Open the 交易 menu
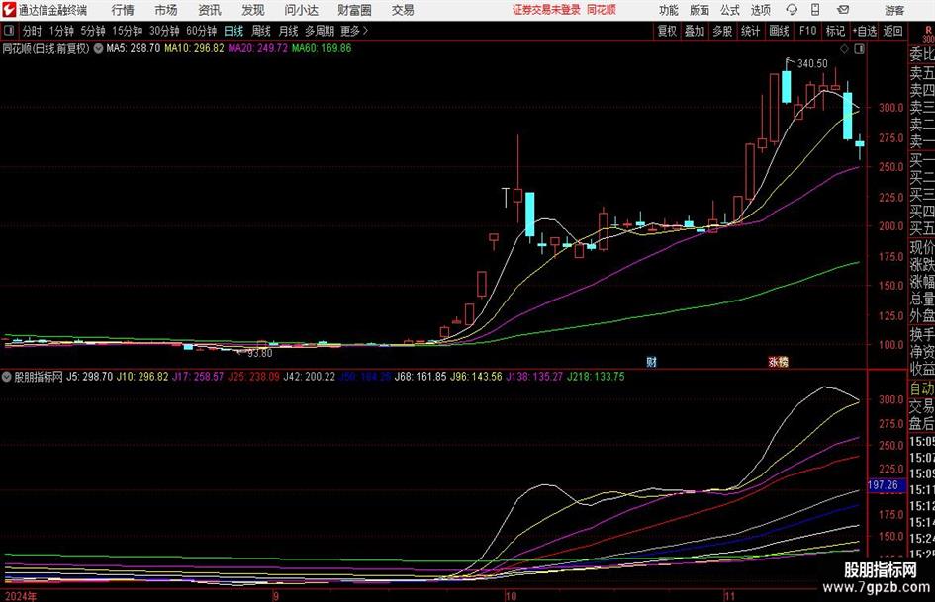 tap(403, 10)
